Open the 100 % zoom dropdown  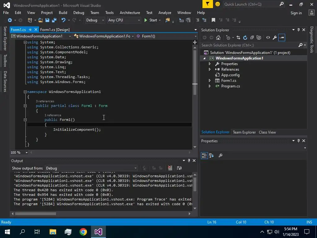27,152
